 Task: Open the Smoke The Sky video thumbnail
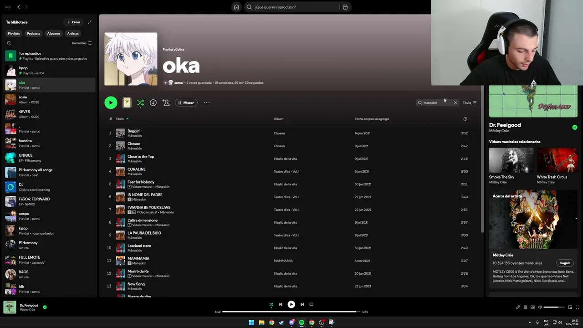(511, 160)
